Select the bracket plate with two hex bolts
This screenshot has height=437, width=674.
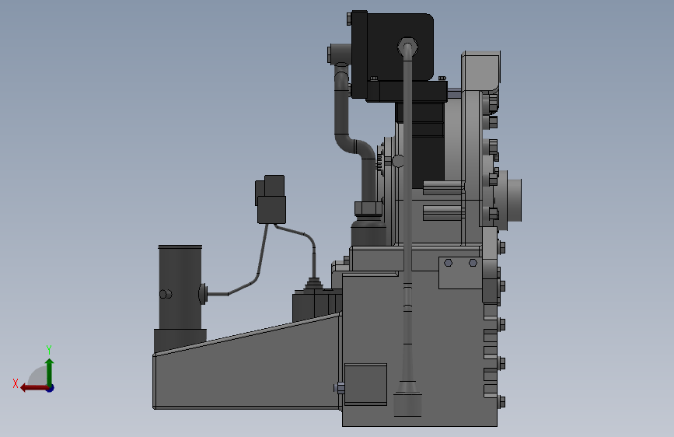point(460,273)
